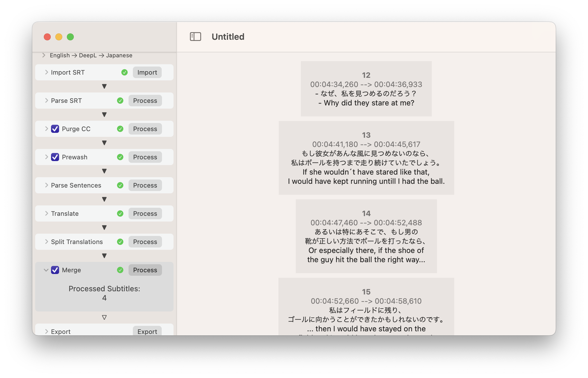The image size is (588, 378).
Task: Expand the Translate step chevron
Action: coord(46,213)
